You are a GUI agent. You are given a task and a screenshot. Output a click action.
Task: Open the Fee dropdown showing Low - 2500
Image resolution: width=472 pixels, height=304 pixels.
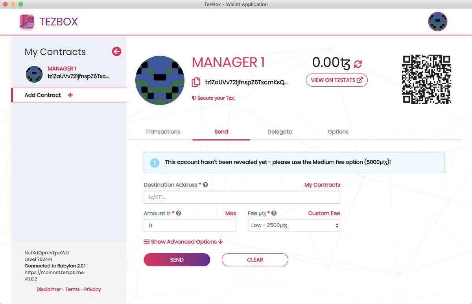pyautogui.click(x=294, y=226)
